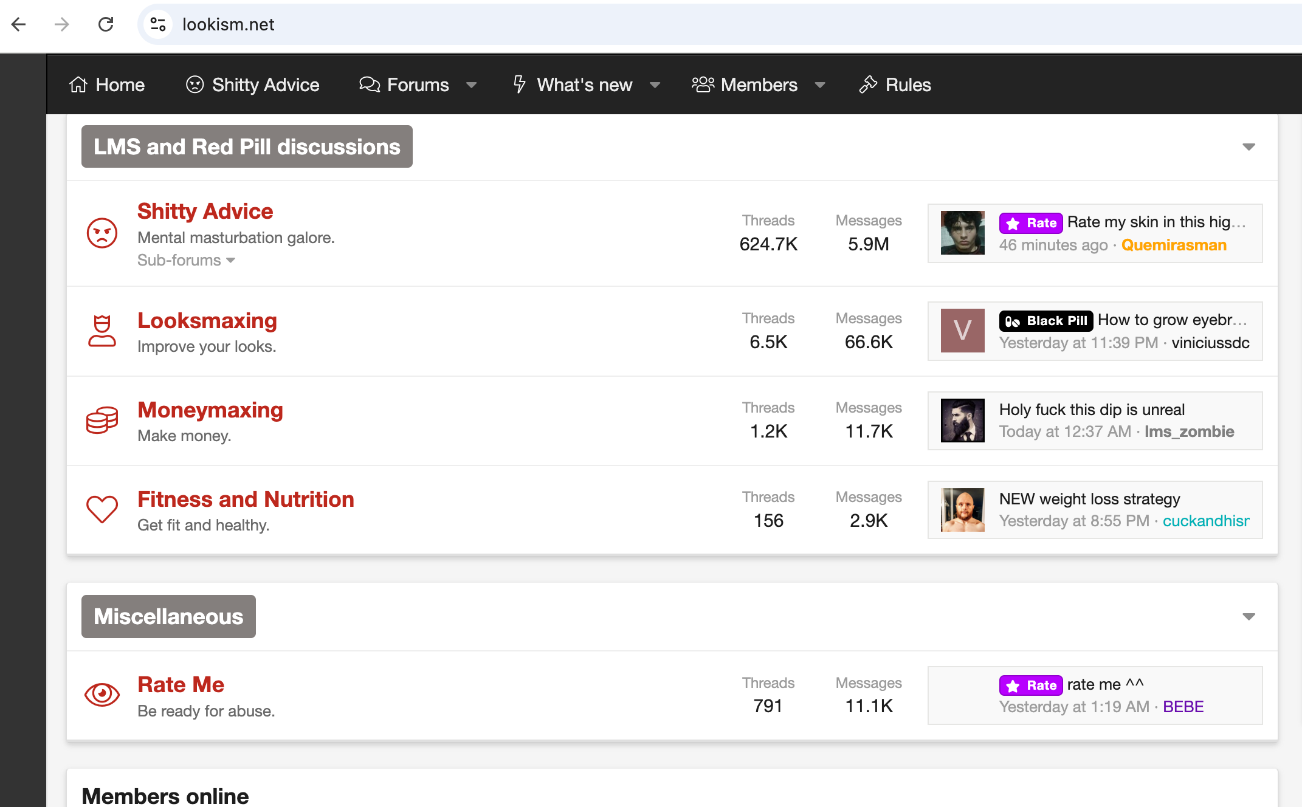The height and width of the screenshot is (807, 1302).
Task: Click the bearded avatar thumbnail in Moneymaxing row
Action: [962, 421]
